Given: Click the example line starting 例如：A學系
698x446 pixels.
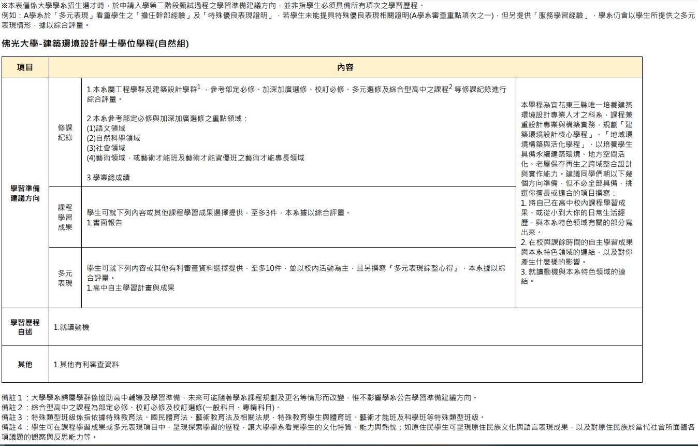Looking at the screenshot, I should 348,20.
